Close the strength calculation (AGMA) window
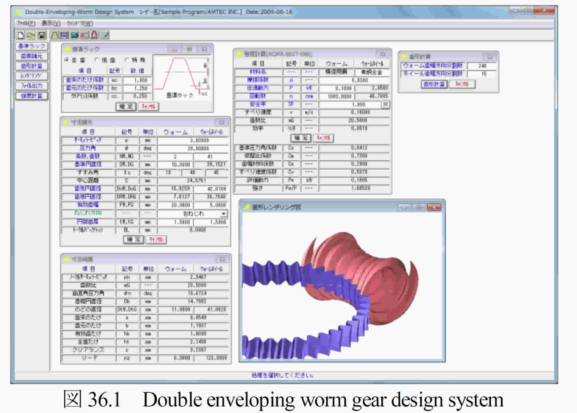This screenshot has width=577, height=413. tap(383, 54)
